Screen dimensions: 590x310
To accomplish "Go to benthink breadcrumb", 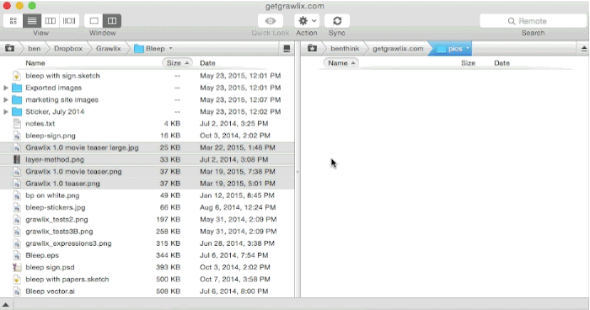I will (x=345, y=49).
